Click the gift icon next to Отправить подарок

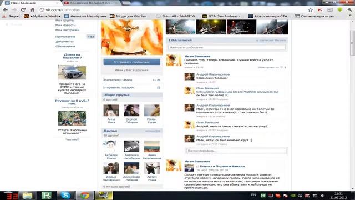(159, 87)
